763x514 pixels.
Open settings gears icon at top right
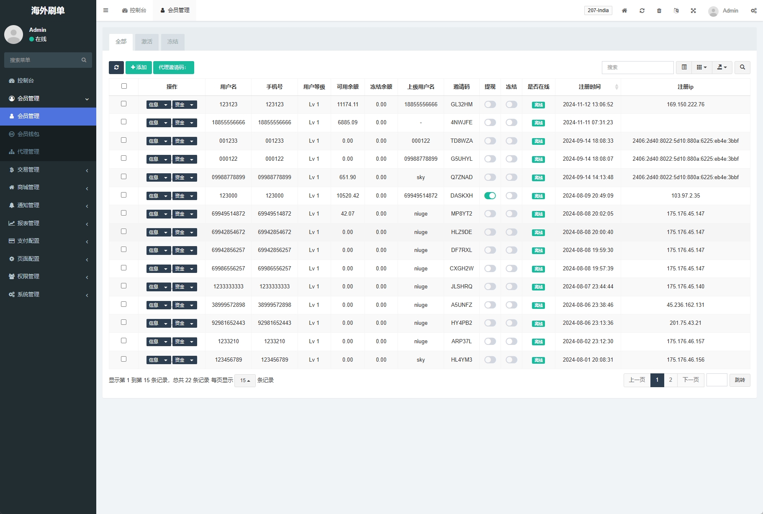click(753, 10)
